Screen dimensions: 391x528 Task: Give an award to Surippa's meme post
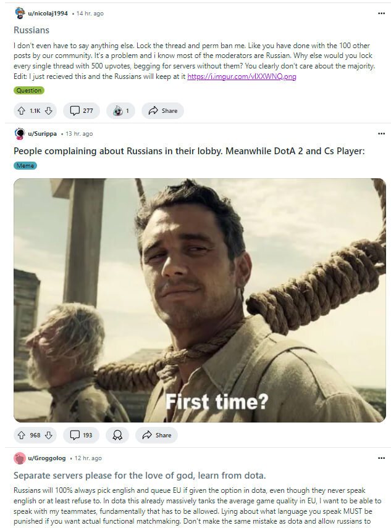(117, 435)
